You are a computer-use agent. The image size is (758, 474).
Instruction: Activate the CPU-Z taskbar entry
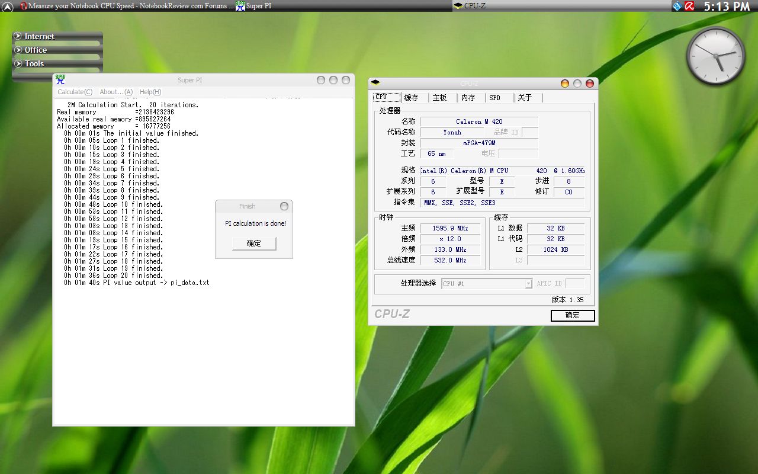tap(561, 6)
